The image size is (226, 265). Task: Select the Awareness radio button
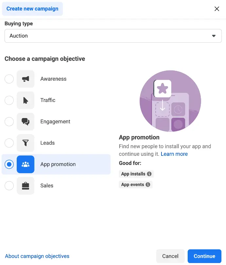point(9,79)
